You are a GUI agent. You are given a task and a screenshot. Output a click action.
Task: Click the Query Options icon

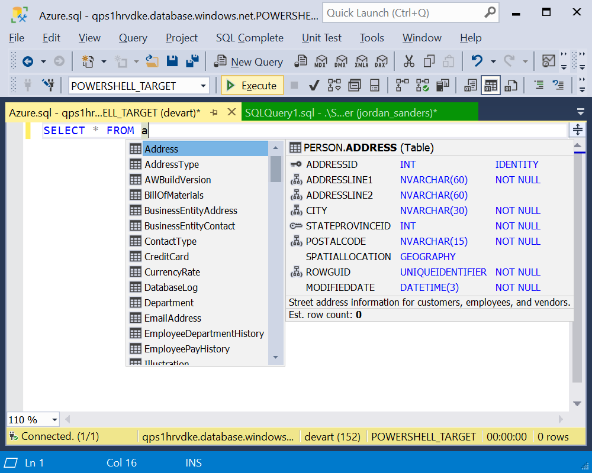coord(355,86)
